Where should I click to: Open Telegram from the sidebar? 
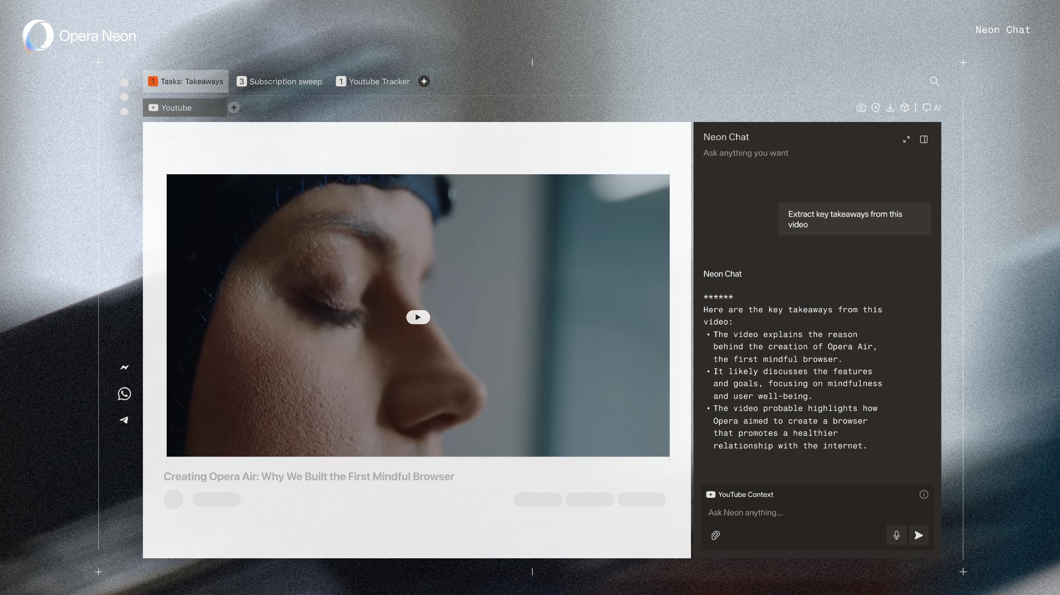coord(124,420)
